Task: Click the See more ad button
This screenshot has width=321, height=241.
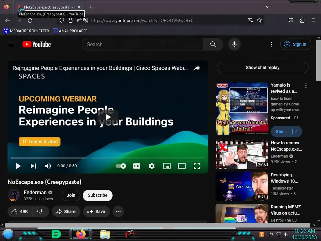Action: (287, 131)
